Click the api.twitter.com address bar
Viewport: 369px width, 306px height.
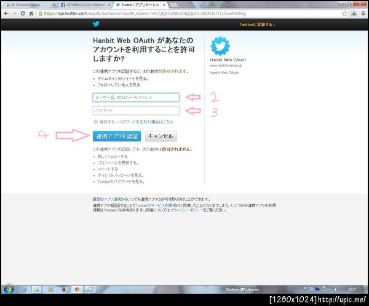click(x=189, y=14)
